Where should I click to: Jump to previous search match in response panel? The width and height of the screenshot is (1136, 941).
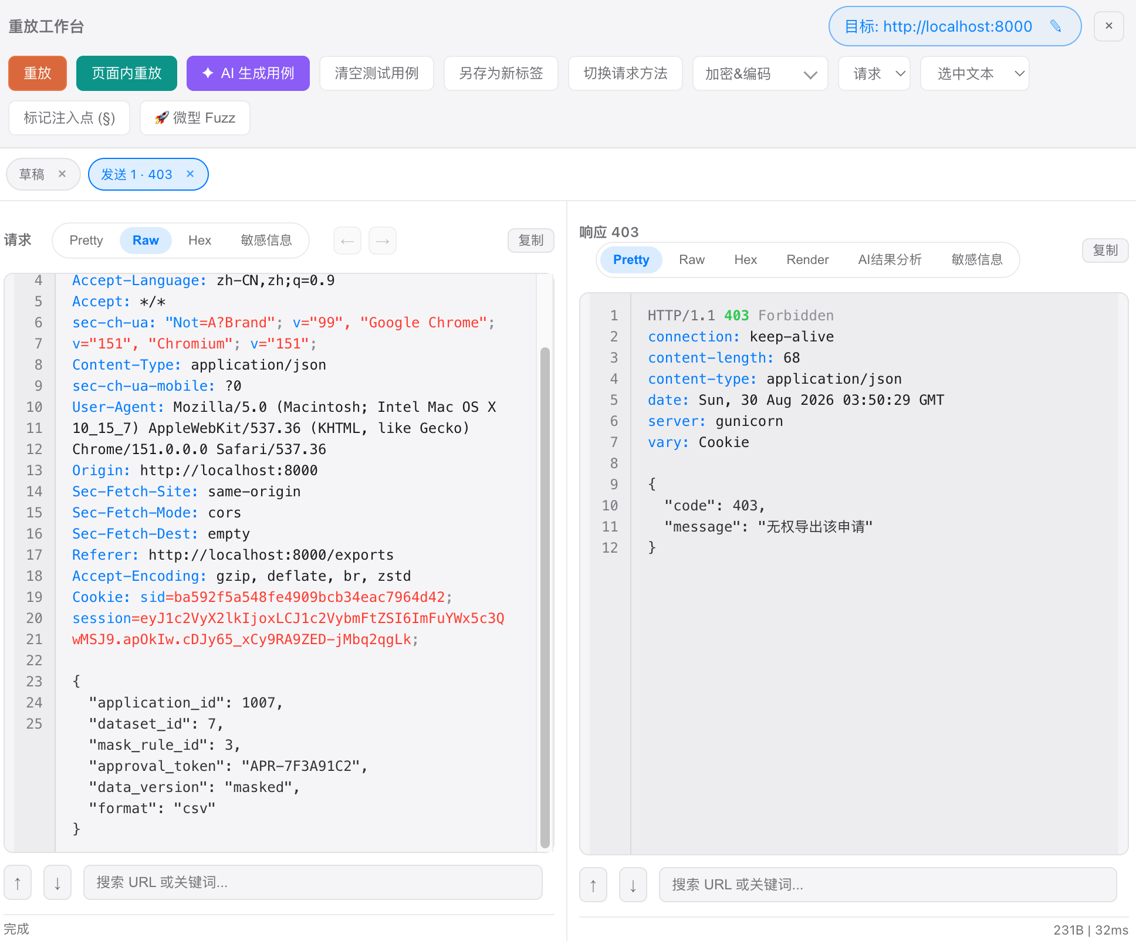click(x=593, y=885)
